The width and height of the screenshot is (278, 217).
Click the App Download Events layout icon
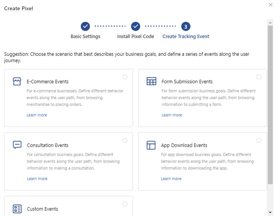point(151,145)
